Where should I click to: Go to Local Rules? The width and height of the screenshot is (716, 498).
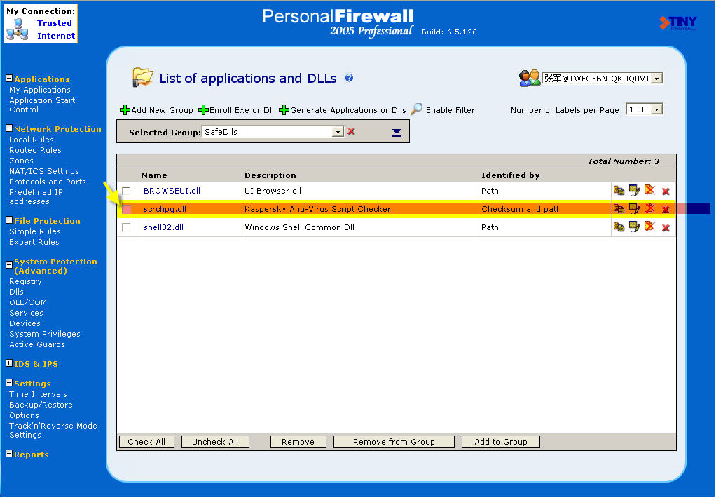[32, 140]
